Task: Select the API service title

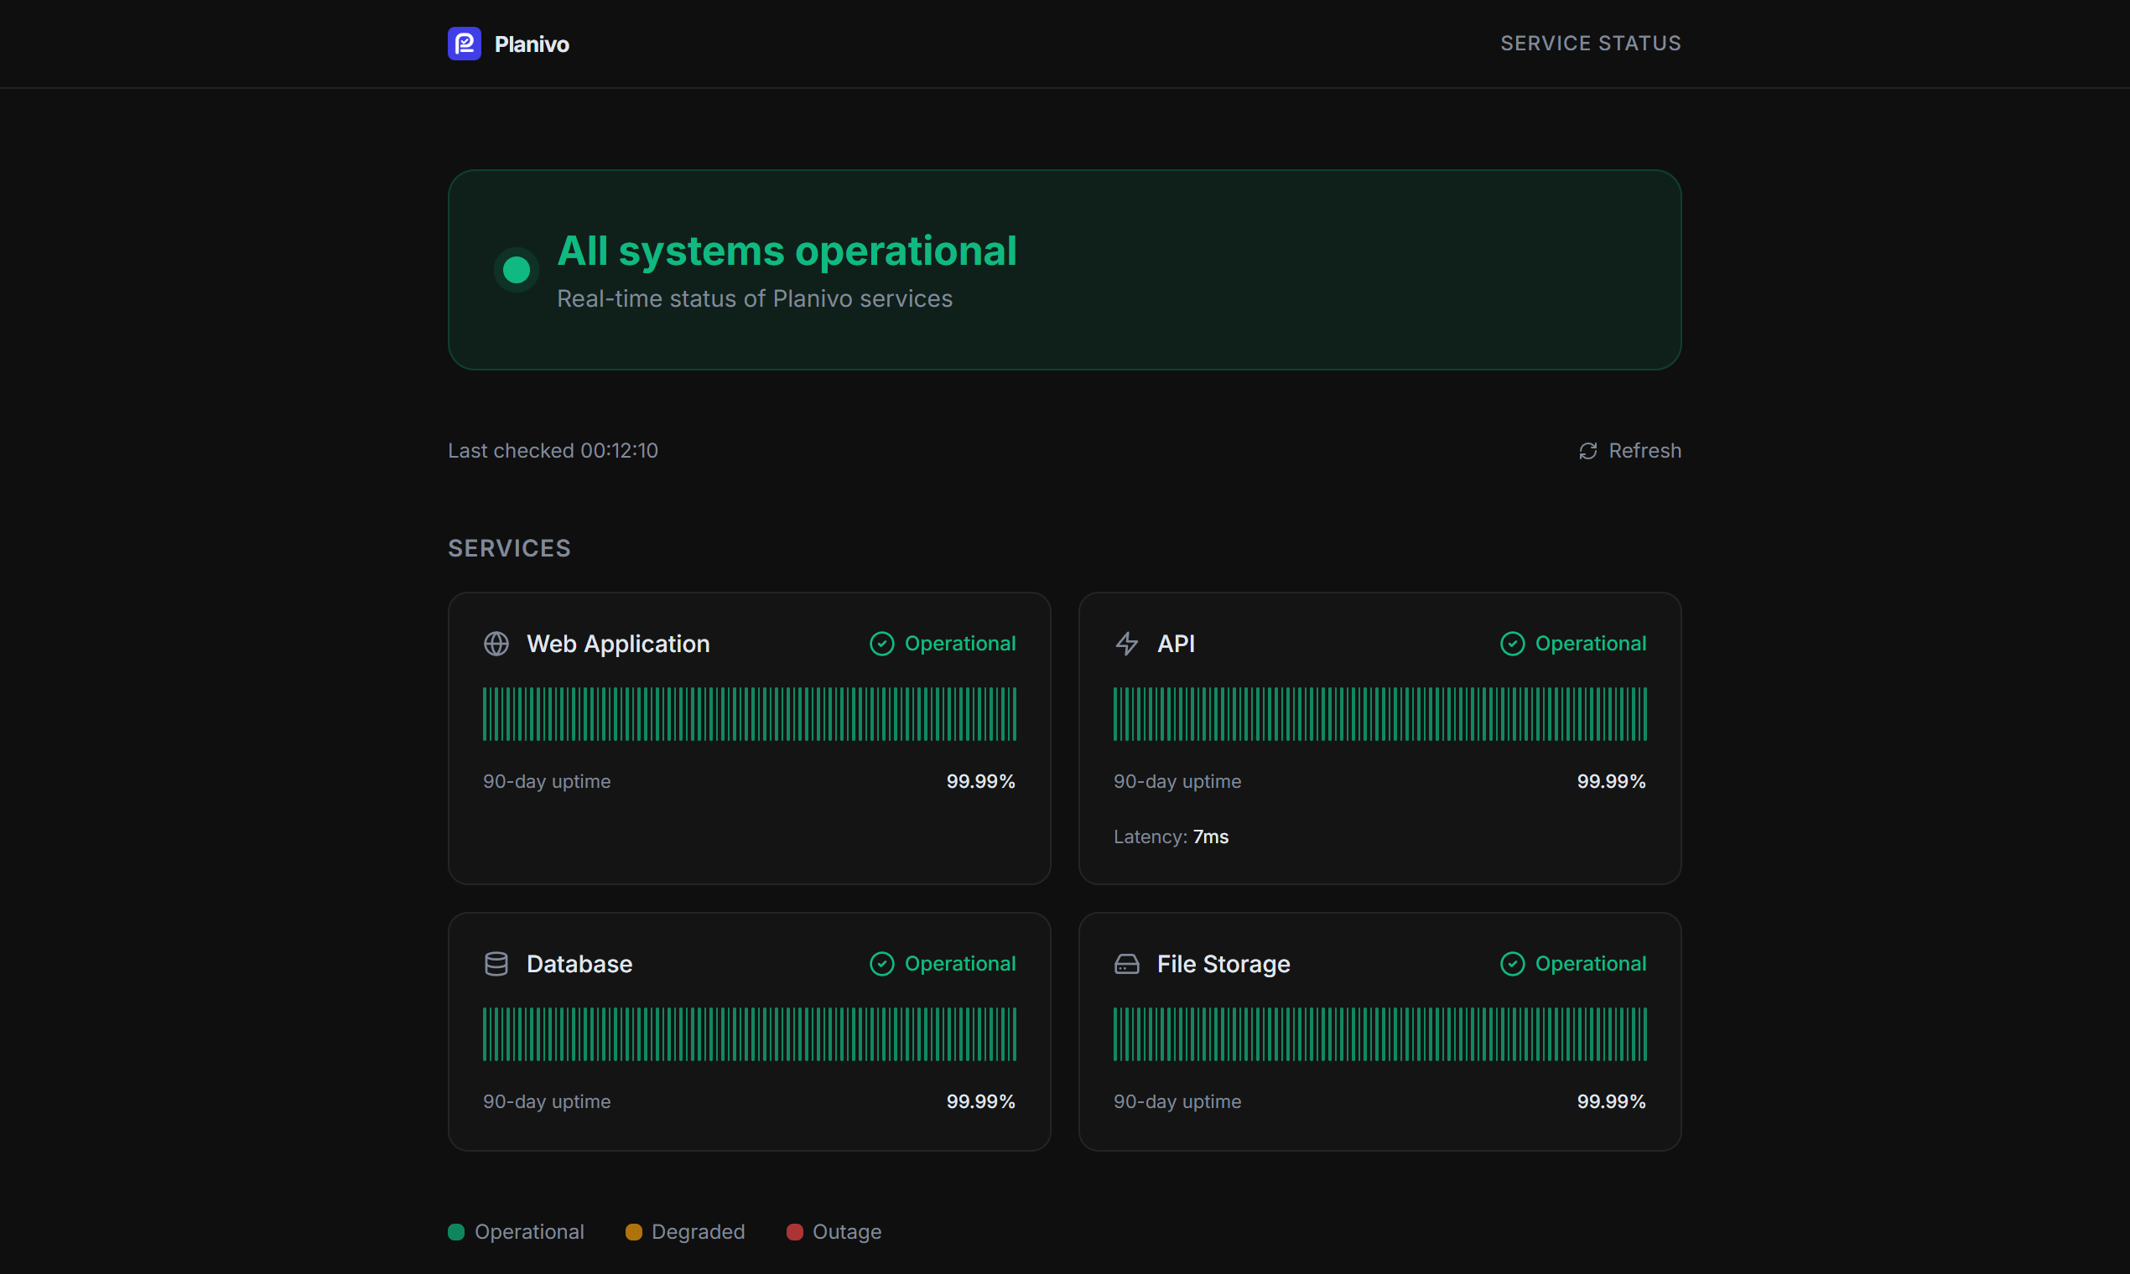Action: [1176, 644]
